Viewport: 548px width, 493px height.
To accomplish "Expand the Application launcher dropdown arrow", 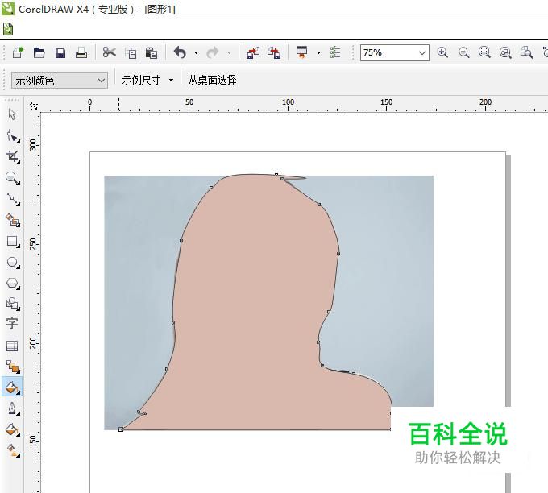I will 318,53.
